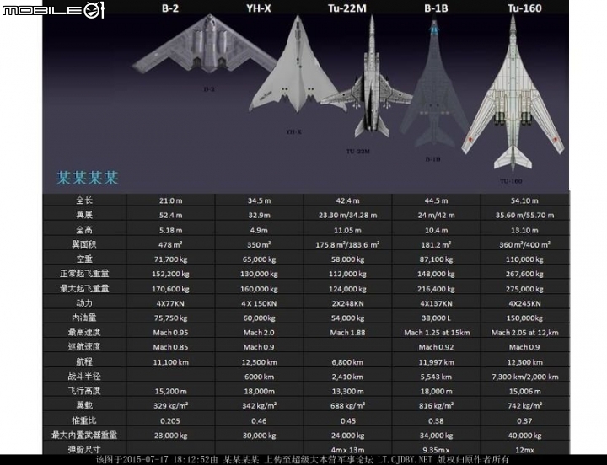This screenshot has height=465, width=607.
Task: Click the 空重 row label
Action: (84, 259)
